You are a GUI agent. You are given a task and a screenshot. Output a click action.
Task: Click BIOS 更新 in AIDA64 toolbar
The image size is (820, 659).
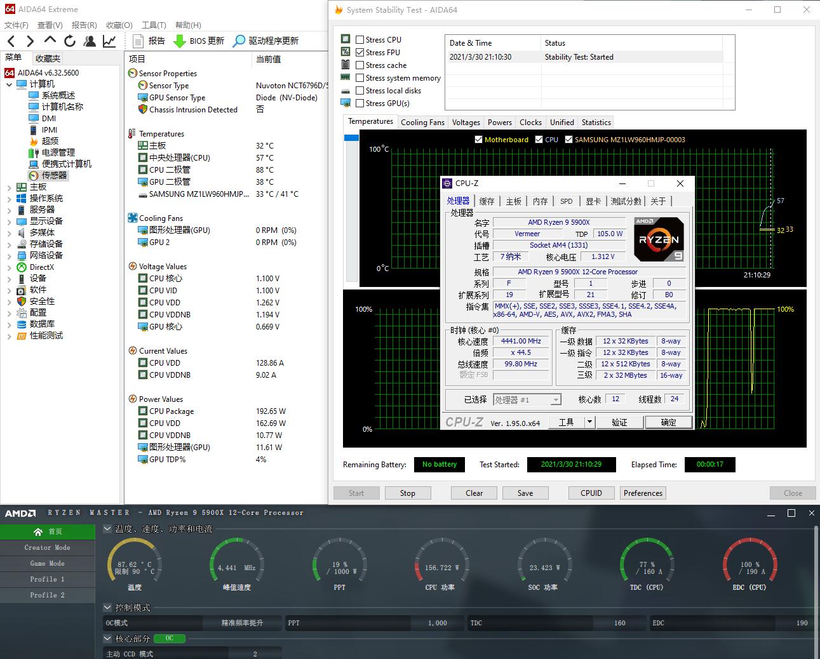pyautogui.click(x=199, y=41)
